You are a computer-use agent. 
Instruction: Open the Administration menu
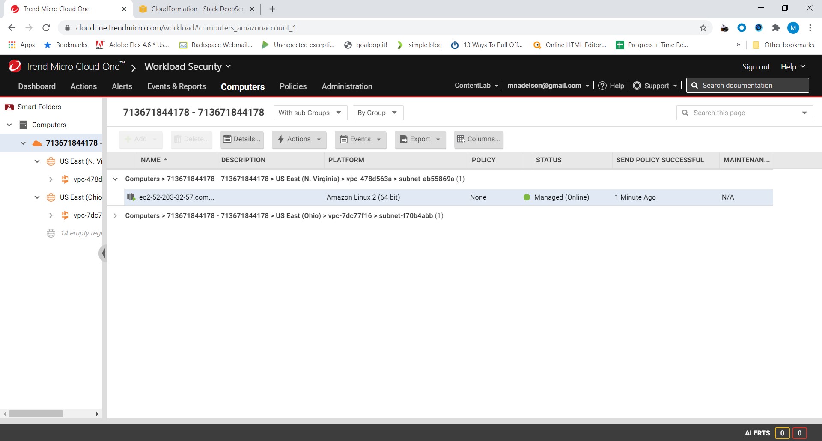point(347,86)
